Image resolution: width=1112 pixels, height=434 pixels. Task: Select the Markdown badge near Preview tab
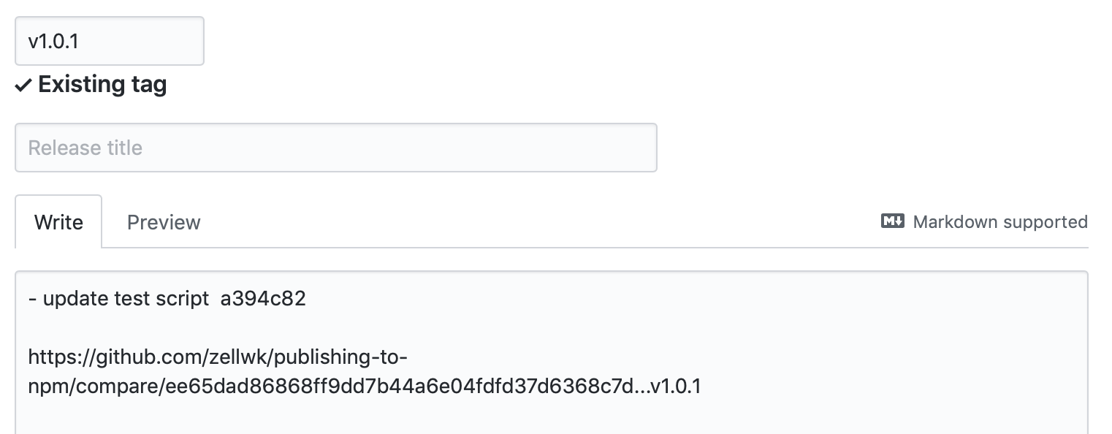[892, 221]
